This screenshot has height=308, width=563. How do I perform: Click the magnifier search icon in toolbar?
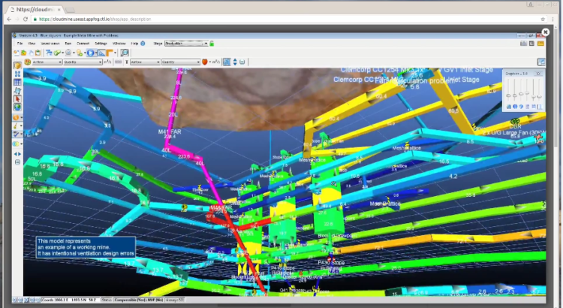point(124,53)
